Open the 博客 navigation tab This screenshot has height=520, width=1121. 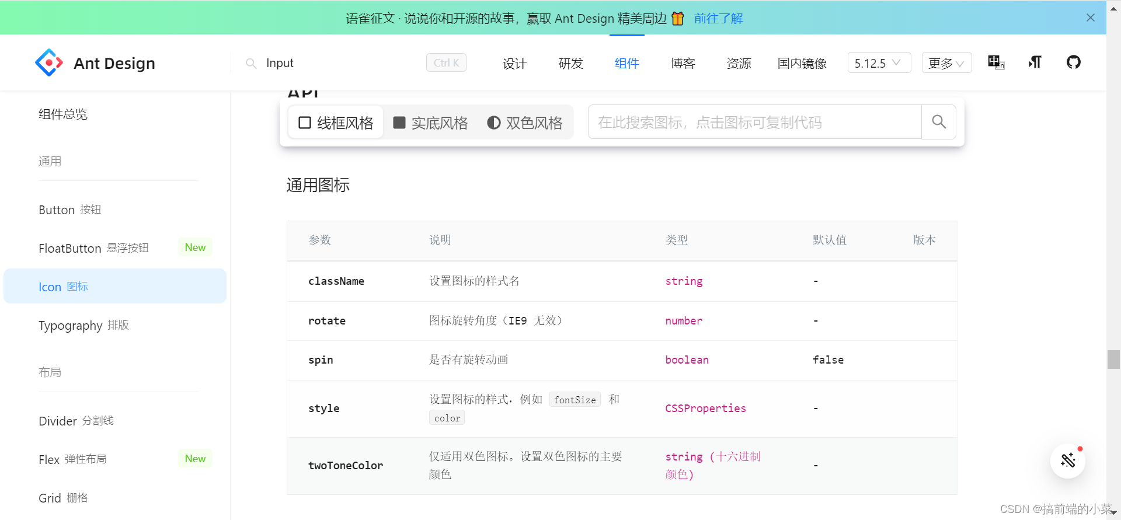click(683, 63)
